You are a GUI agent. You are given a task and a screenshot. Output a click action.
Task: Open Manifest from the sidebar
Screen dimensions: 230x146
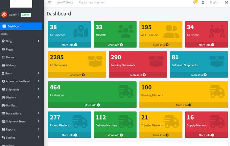11,105
